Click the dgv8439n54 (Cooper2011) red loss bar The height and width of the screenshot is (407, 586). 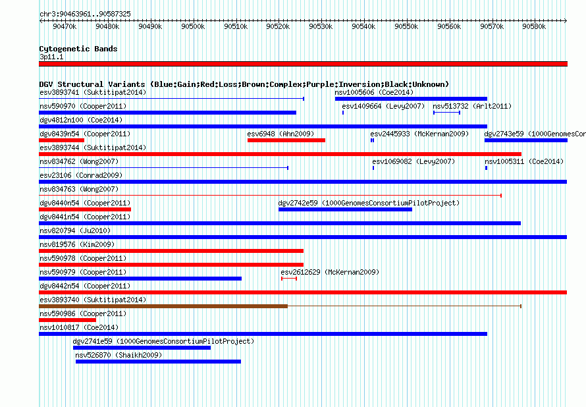pos(62,140)
